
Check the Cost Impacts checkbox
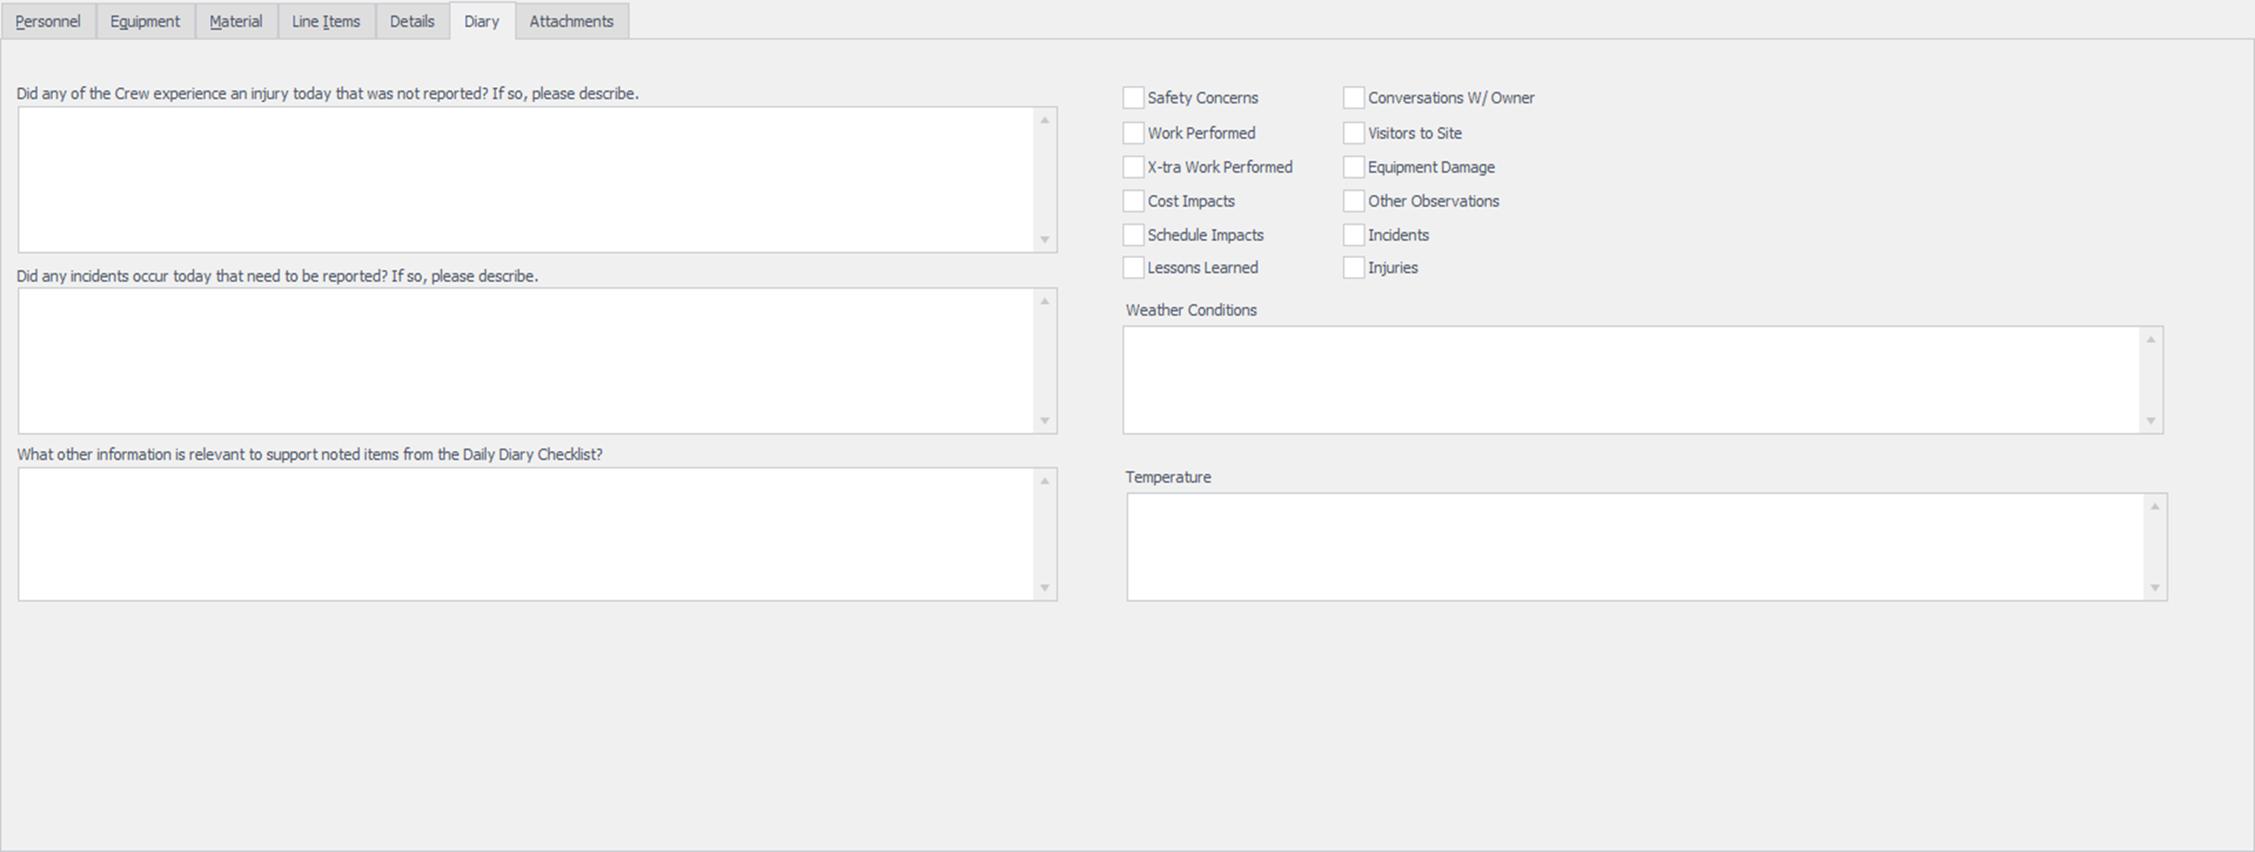pos(1133,201)
